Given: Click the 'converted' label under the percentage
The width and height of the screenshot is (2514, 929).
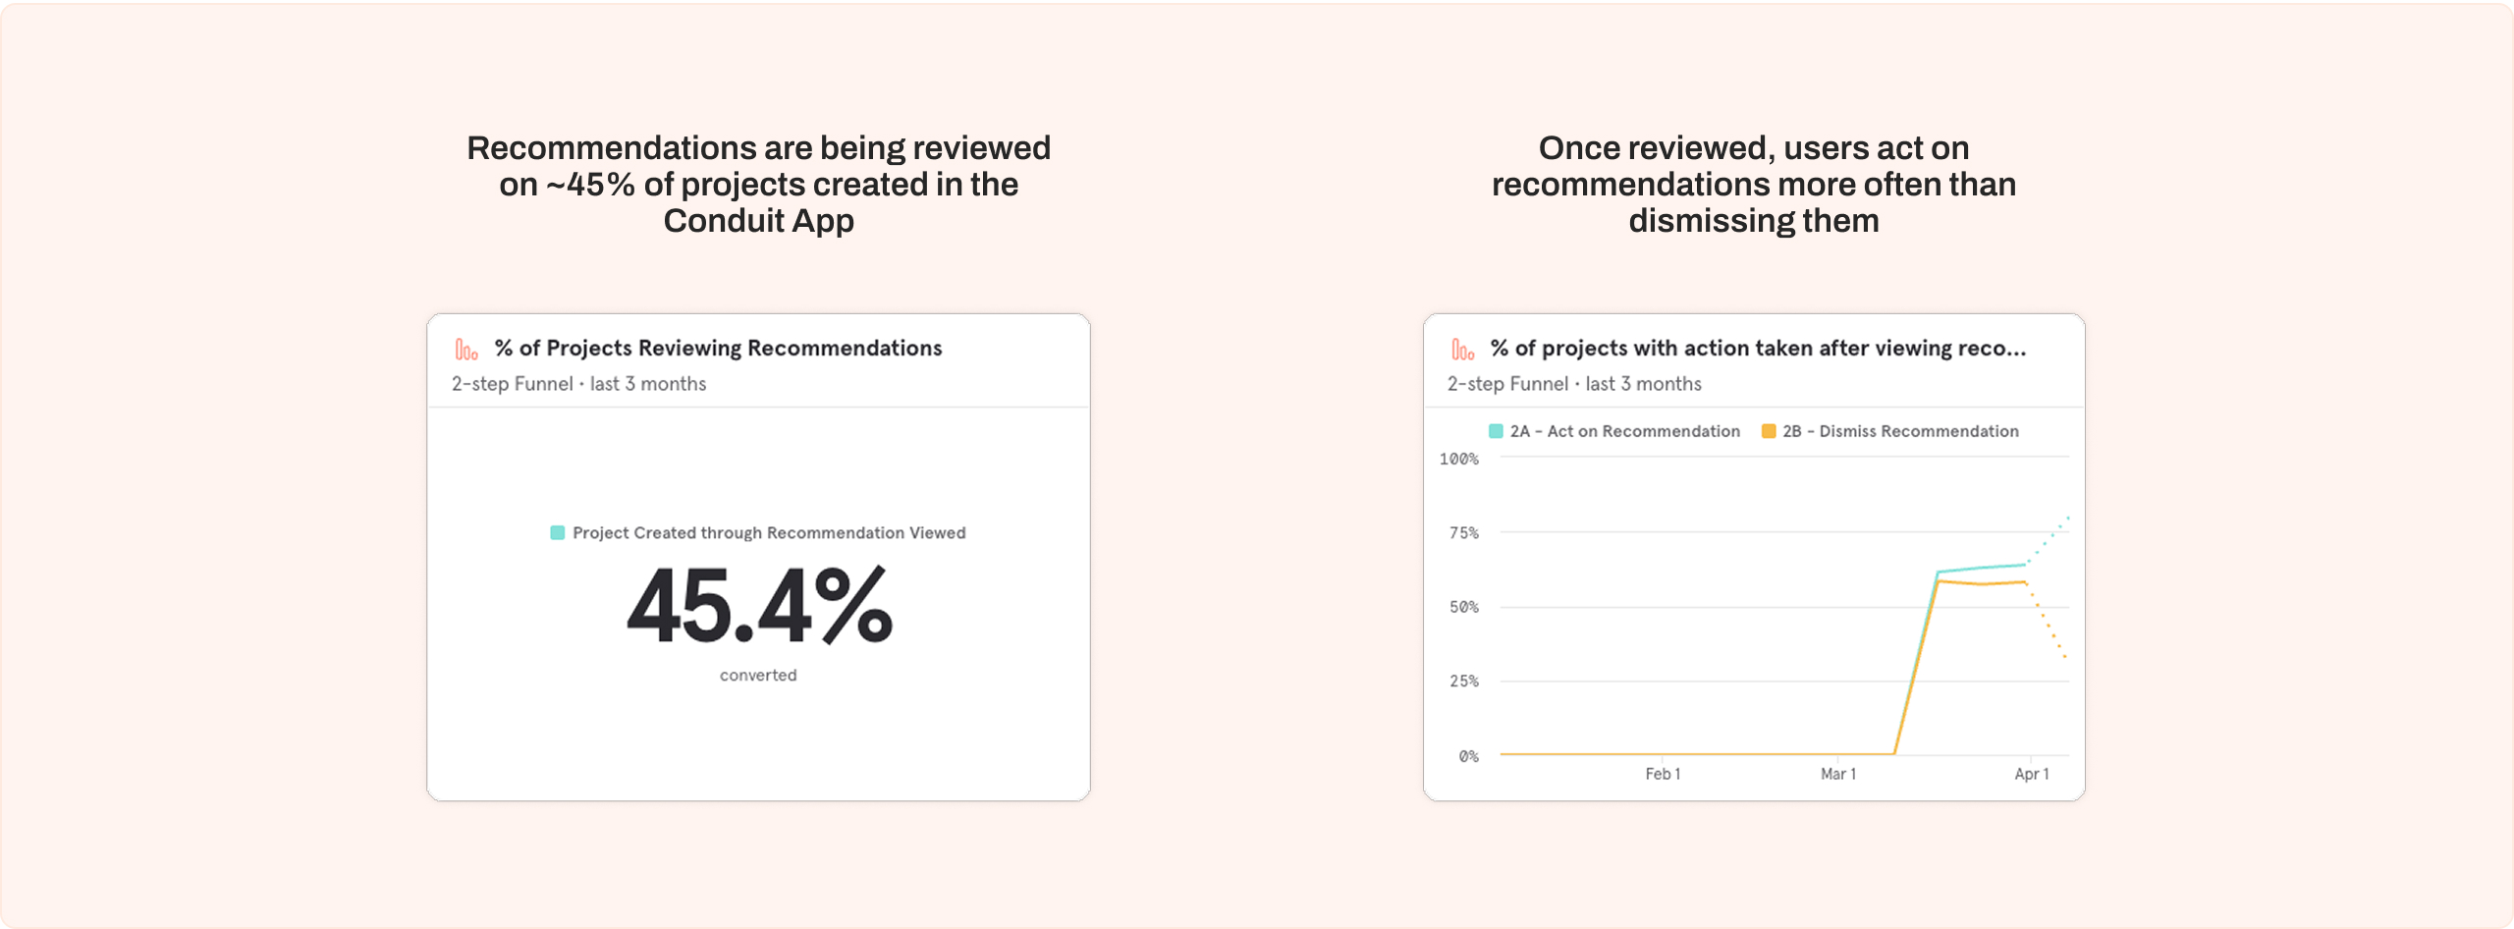Looking at the screenshot, I should 758,676.
